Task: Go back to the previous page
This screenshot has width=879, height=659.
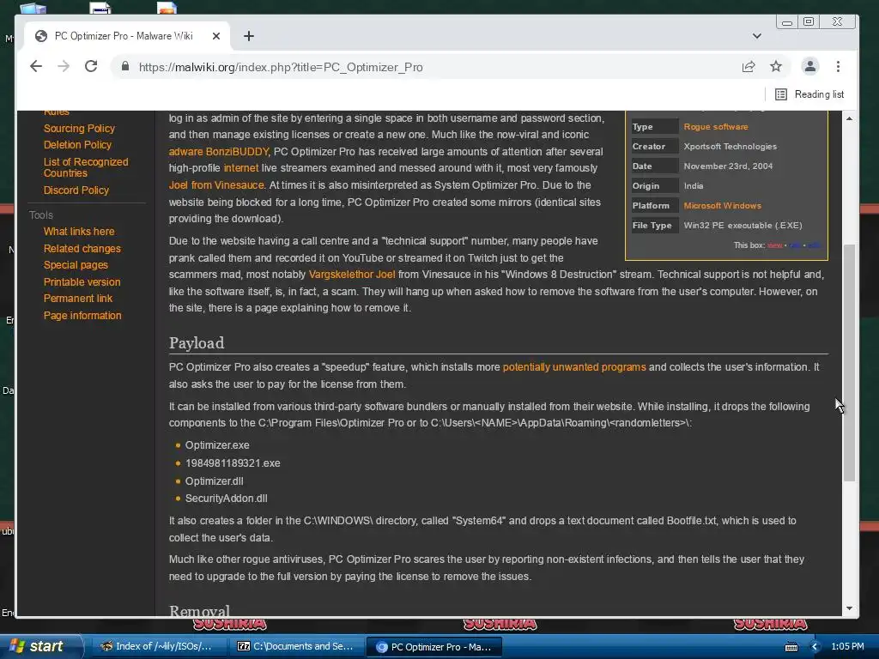Action: 36,67
